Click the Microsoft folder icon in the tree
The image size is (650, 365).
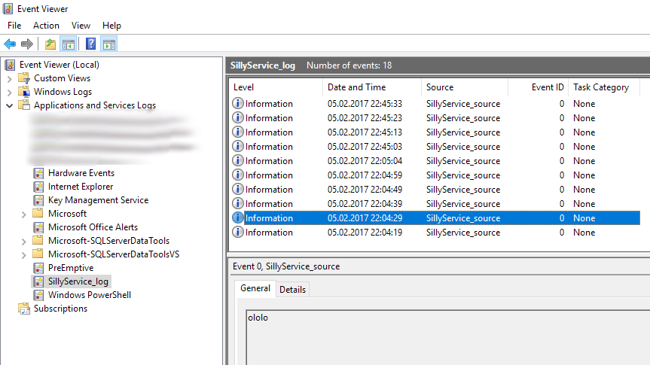click(x=38, y=214)
